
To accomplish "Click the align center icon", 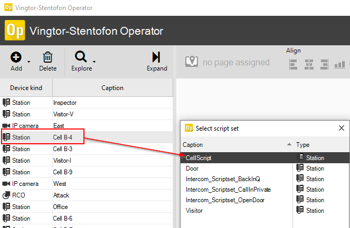I will click(309, 64).
